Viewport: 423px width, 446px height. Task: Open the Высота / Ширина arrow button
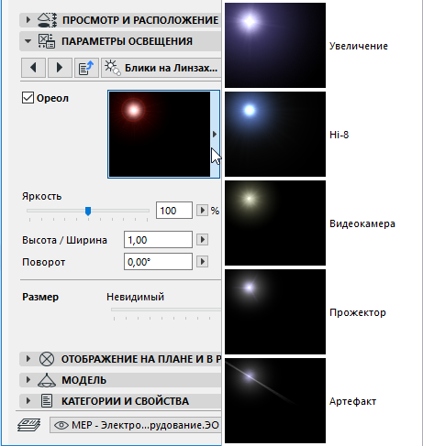point(202,240)
